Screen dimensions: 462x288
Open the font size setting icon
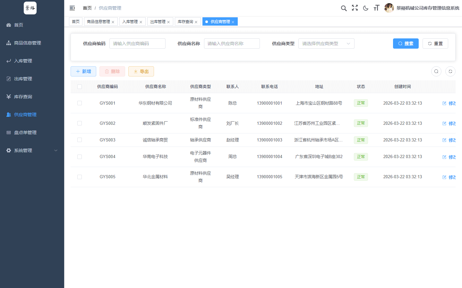coord(376,8)
